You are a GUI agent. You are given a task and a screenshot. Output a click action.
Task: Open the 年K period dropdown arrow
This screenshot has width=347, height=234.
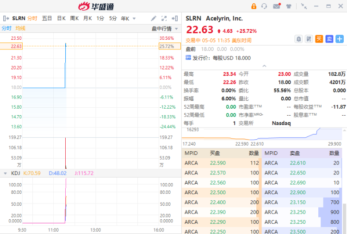click(134, 18)
